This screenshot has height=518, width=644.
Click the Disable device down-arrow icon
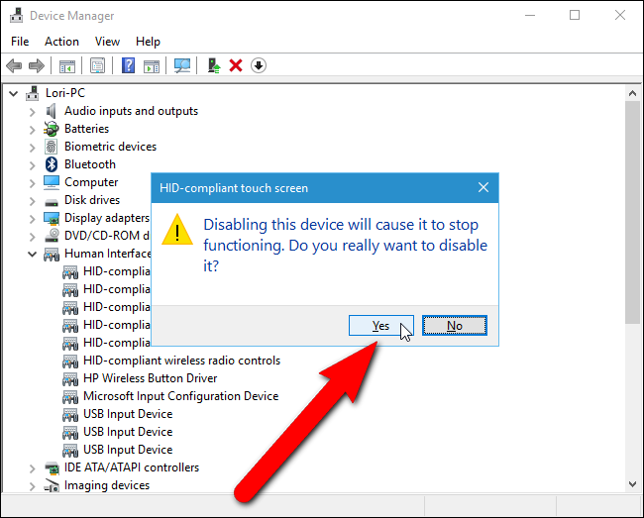coord(259,65)
